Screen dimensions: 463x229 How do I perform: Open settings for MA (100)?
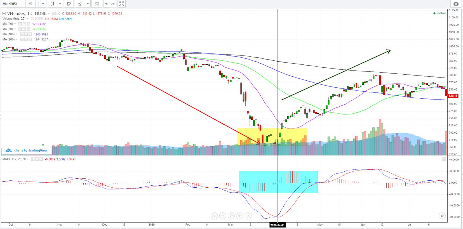tap(26, 34)
